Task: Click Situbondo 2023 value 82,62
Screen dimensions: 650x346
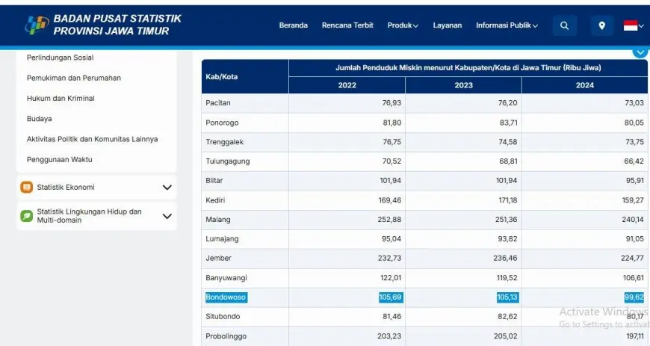Action: (x=508, y=316)
